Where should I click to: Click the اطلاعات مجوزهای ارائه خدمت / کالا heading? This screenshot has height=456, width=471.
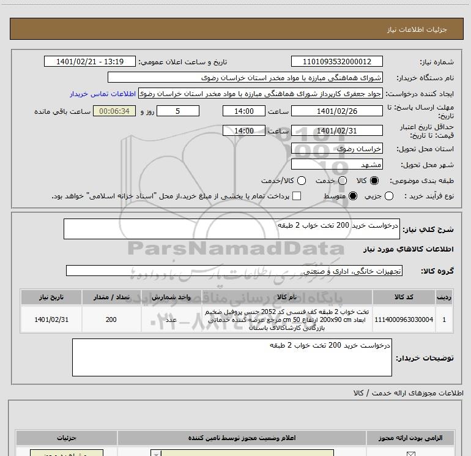click(x=408, y=393)
